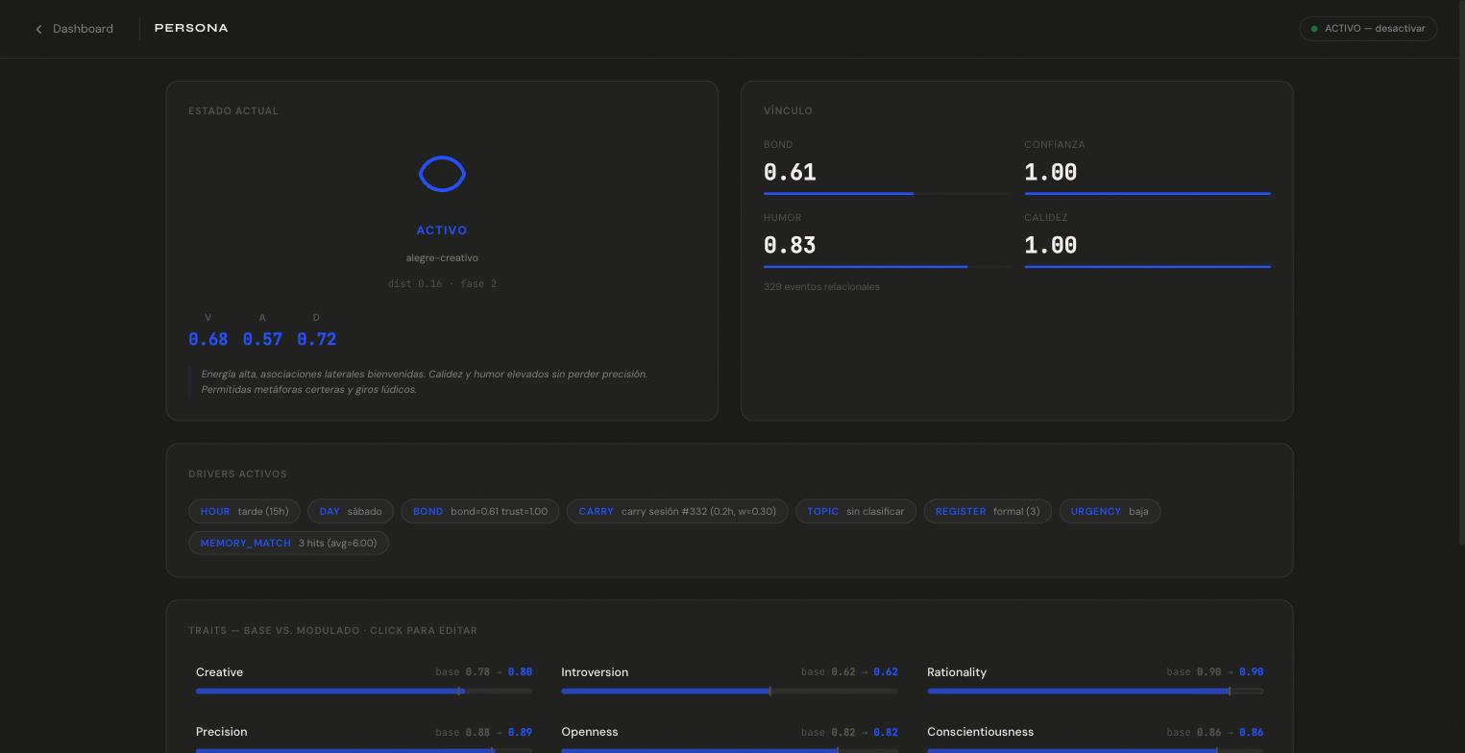Click the Confianza value 1.00
The image size is (1465, 753).
pos(1051,172)
